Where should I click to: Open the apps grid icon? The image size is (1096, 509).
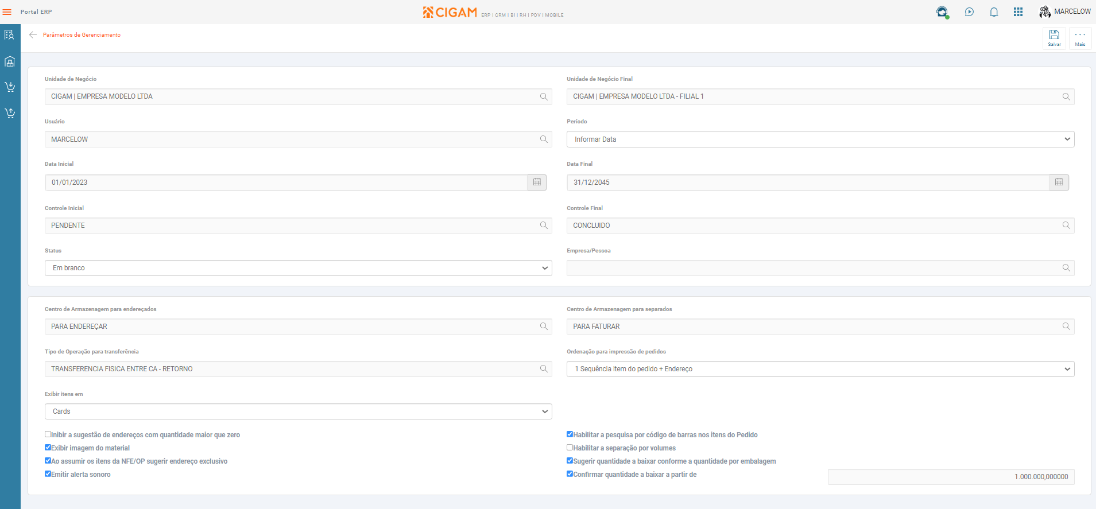[x=1018, y=12]
